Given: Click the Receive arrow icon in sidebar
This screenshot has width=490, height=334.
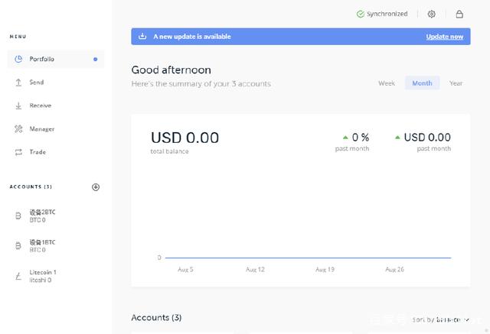Looking at the screenshot, I should click(18, 105).
